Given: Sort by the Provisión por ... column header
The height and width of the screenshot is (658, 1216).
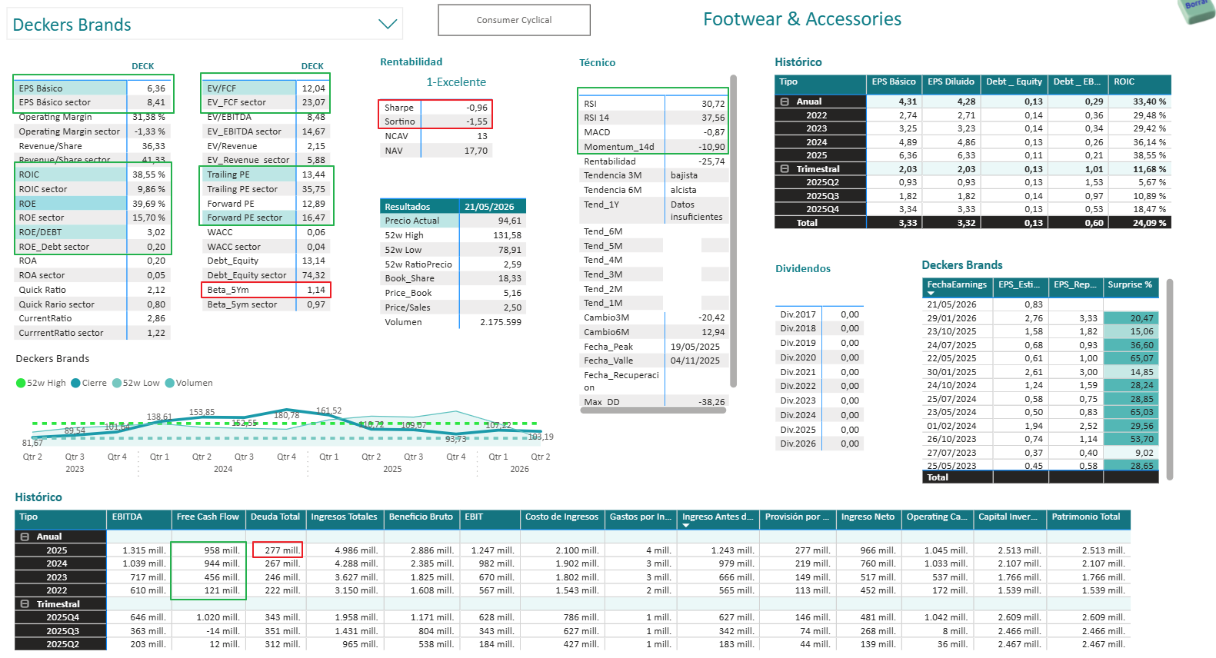Looking at the screenshot, I should (797, 517).
